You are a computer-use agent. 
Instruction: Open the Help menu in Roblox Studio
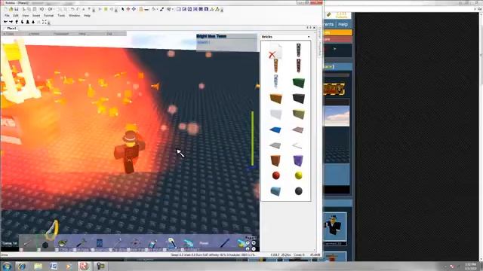point(88,15)
